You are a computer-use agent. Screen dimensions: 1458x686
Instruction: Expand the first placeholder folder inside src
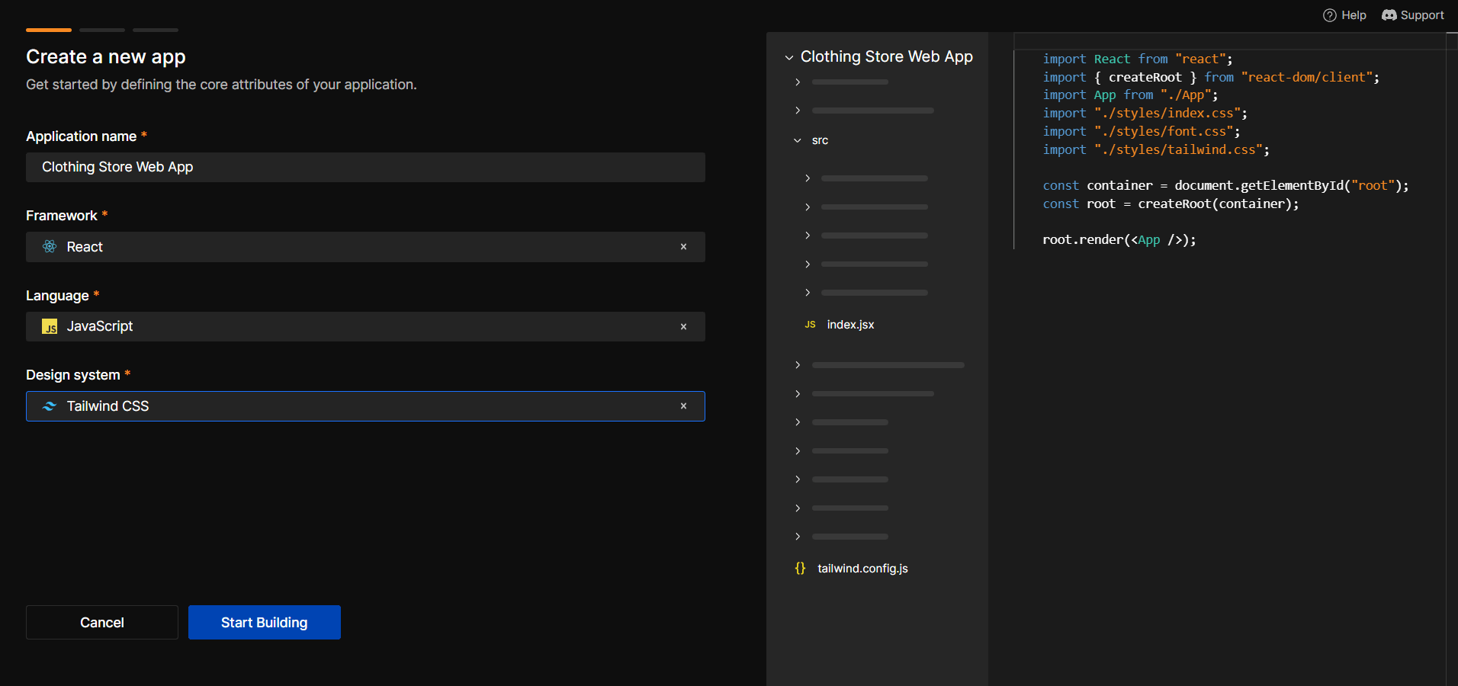coord(808,178)
